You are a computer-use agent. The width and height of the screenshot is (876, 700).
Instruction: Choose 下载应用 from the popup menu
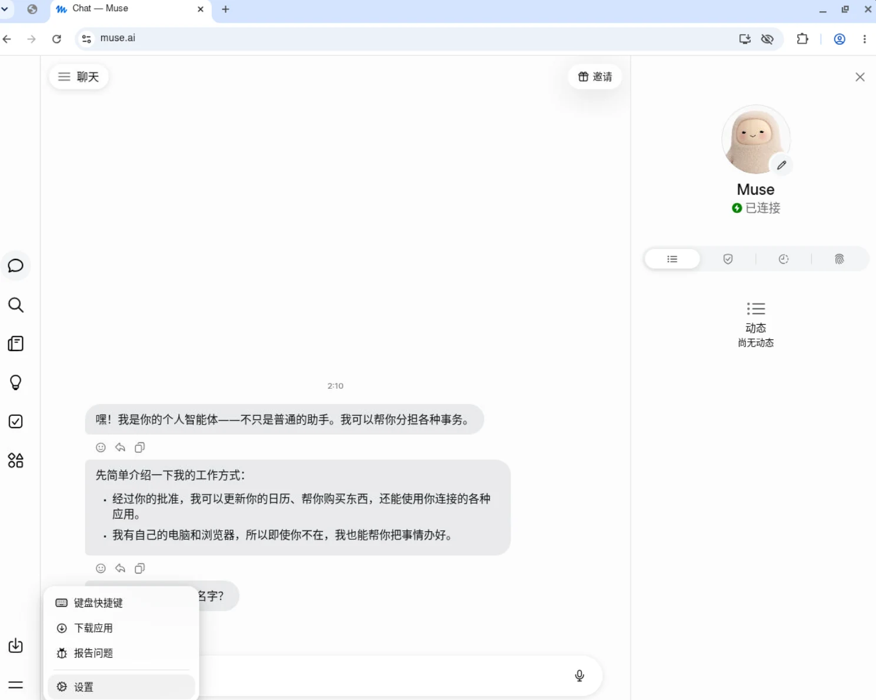[121, 628]
